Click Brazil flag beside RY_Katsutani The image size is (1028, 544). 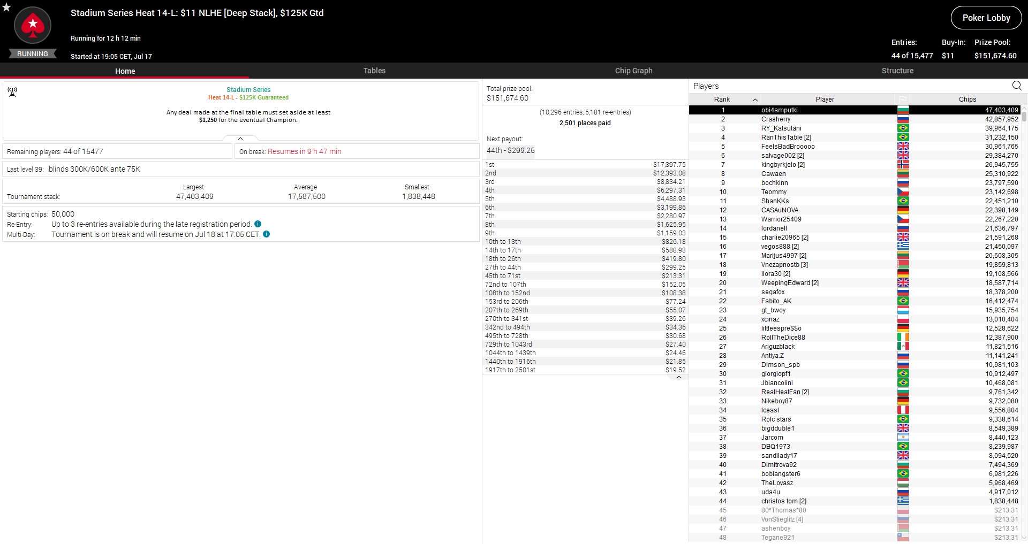(903, 128)
